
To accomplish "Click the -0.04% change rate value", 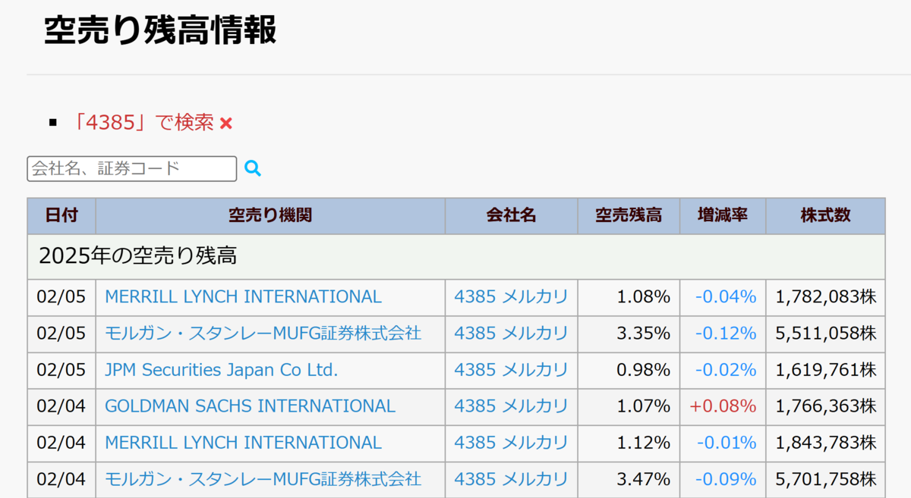I will point(727,297).
